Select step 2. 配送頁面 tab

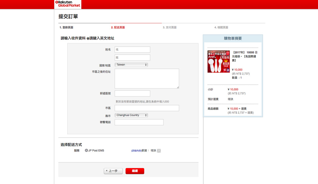coord(118,28)
